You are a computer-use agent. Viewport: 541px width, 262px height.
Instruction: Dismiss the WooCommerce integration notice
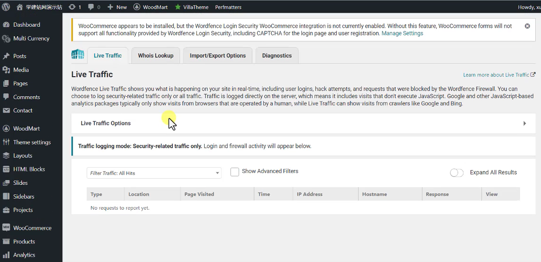(527, 26)
